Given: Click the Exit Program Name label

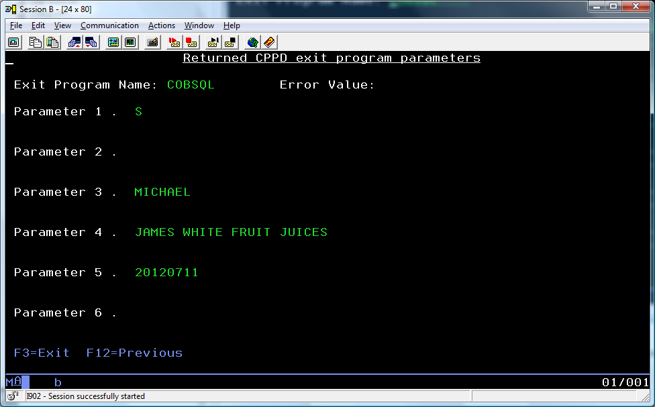Looking at the screenshot, I should pyautogui.click(x=86, y=84).
